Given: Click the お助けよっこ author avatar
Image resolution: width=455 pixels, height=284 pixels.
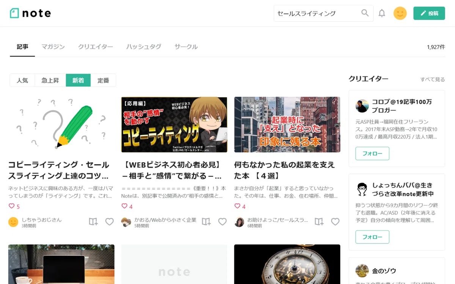Looking at the screenshot, I should click(239, 222).
